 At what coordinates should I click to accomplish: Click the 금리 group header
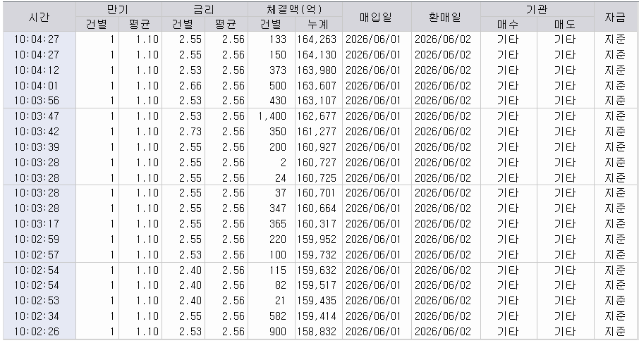[205, 9]
